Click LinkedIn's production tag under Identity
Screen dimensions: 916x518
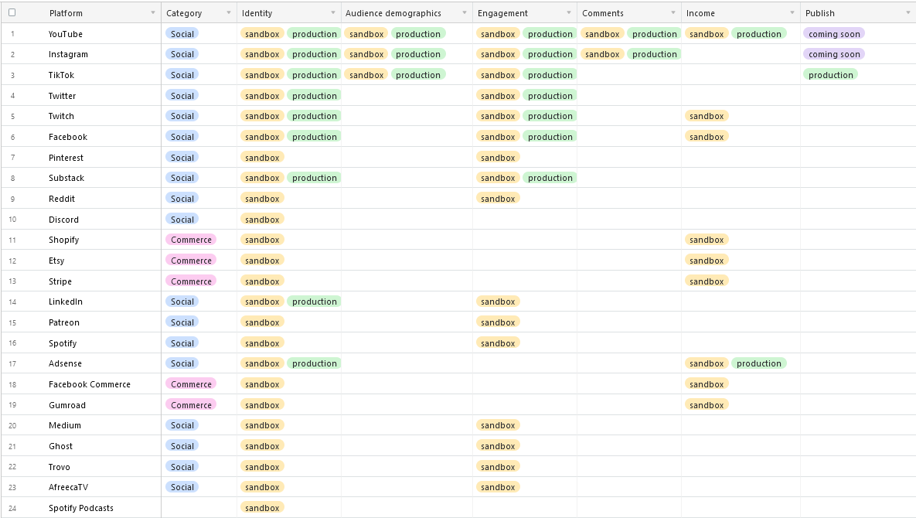point(315,302)
